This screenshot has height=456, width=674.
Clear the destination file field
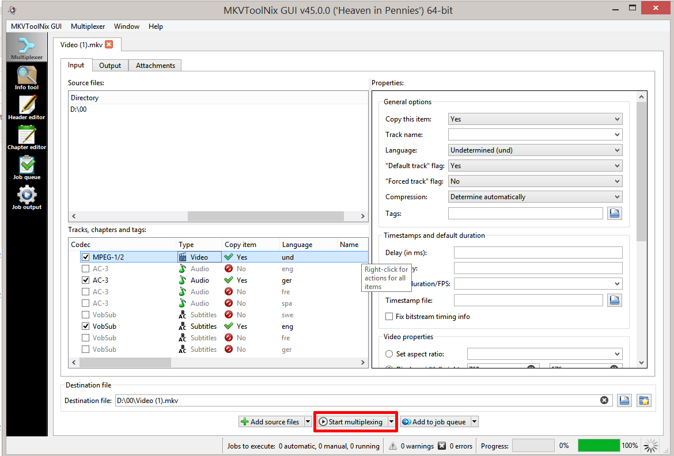click(604, 400)
